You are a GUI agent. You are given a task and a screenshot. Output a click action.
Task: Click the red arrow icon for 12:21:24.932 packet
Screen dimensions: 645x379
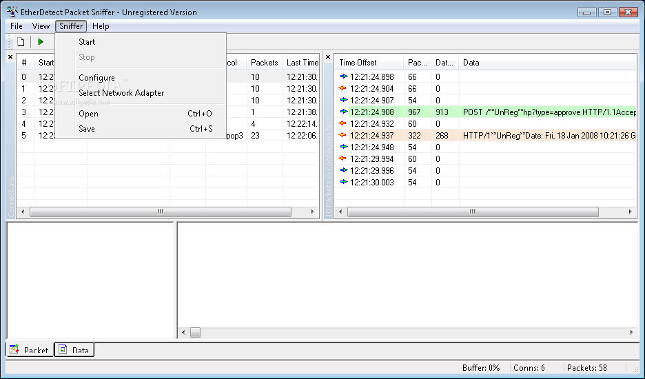[342, 123]
